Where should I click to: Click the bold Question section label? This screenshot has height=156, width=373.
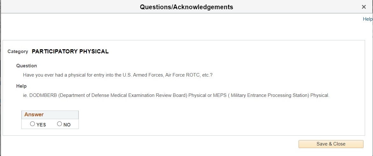click(27, 66)
